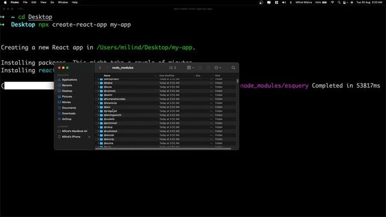Viewport: 386px width, 217px height.
Task: Open Spotlight search from menu bar
Action: (x=339, y=2)
